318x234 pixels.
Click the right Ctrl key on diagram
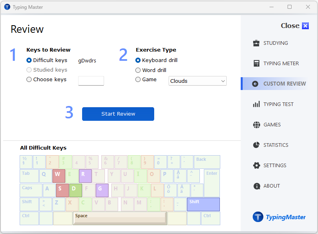point(211,218)
